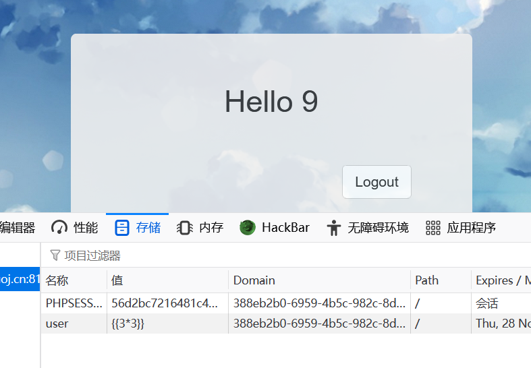Screen dimensions: 531x368
Task: Click the HackBar green icon
Action: pos(248,228)
